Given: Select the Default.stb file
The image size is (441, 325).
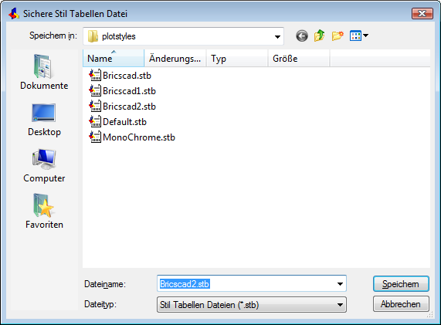Looking at the screenshot, I should click(118, 122).
